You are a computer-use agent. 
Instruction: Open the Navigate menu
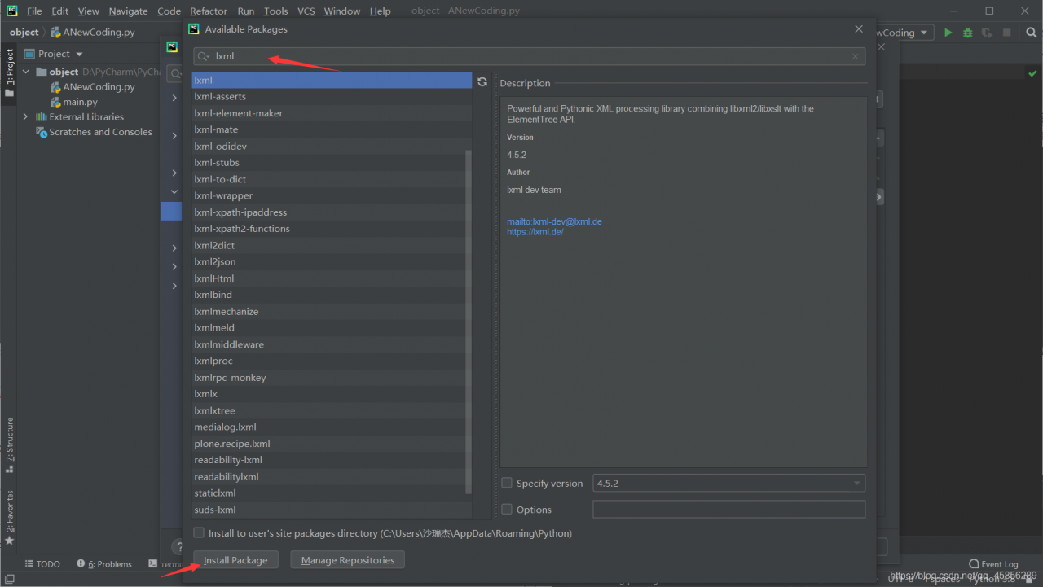[129, 11]
